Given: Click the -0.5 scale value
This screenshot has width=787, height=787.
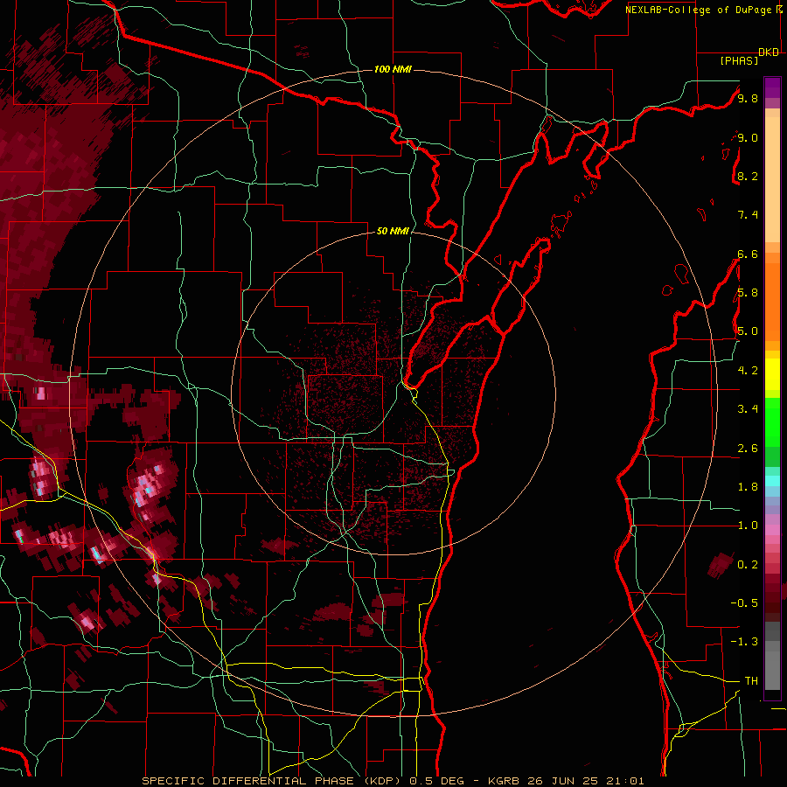Looking at the screenshot, I should 744,603.
